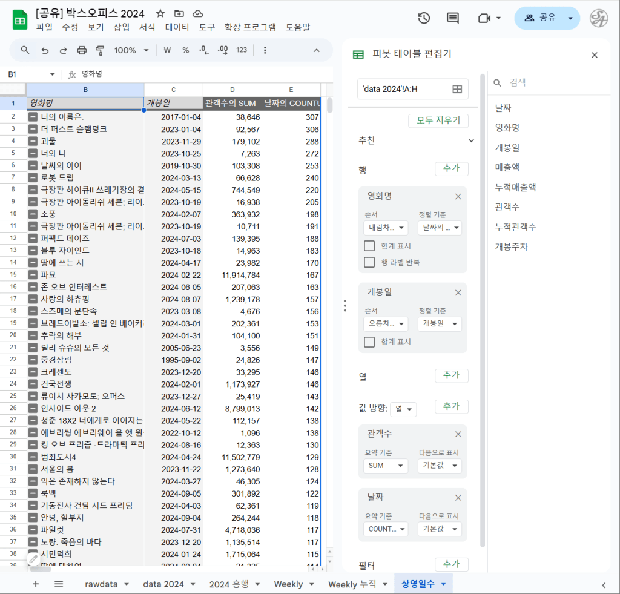Click the undo arrow in toolbar
Viewport: 620px width, 594px height.
(45, 50)
